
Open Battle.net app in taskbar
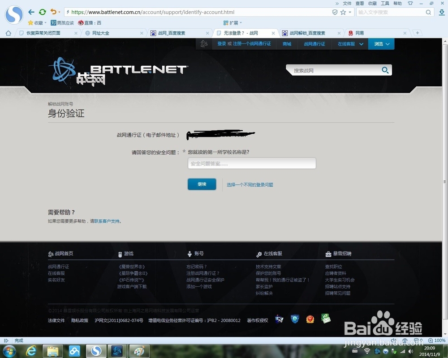coord(117,351)
